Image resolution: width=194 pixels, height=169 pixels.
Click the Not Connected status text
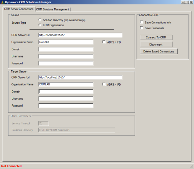(x=11, y=166)
